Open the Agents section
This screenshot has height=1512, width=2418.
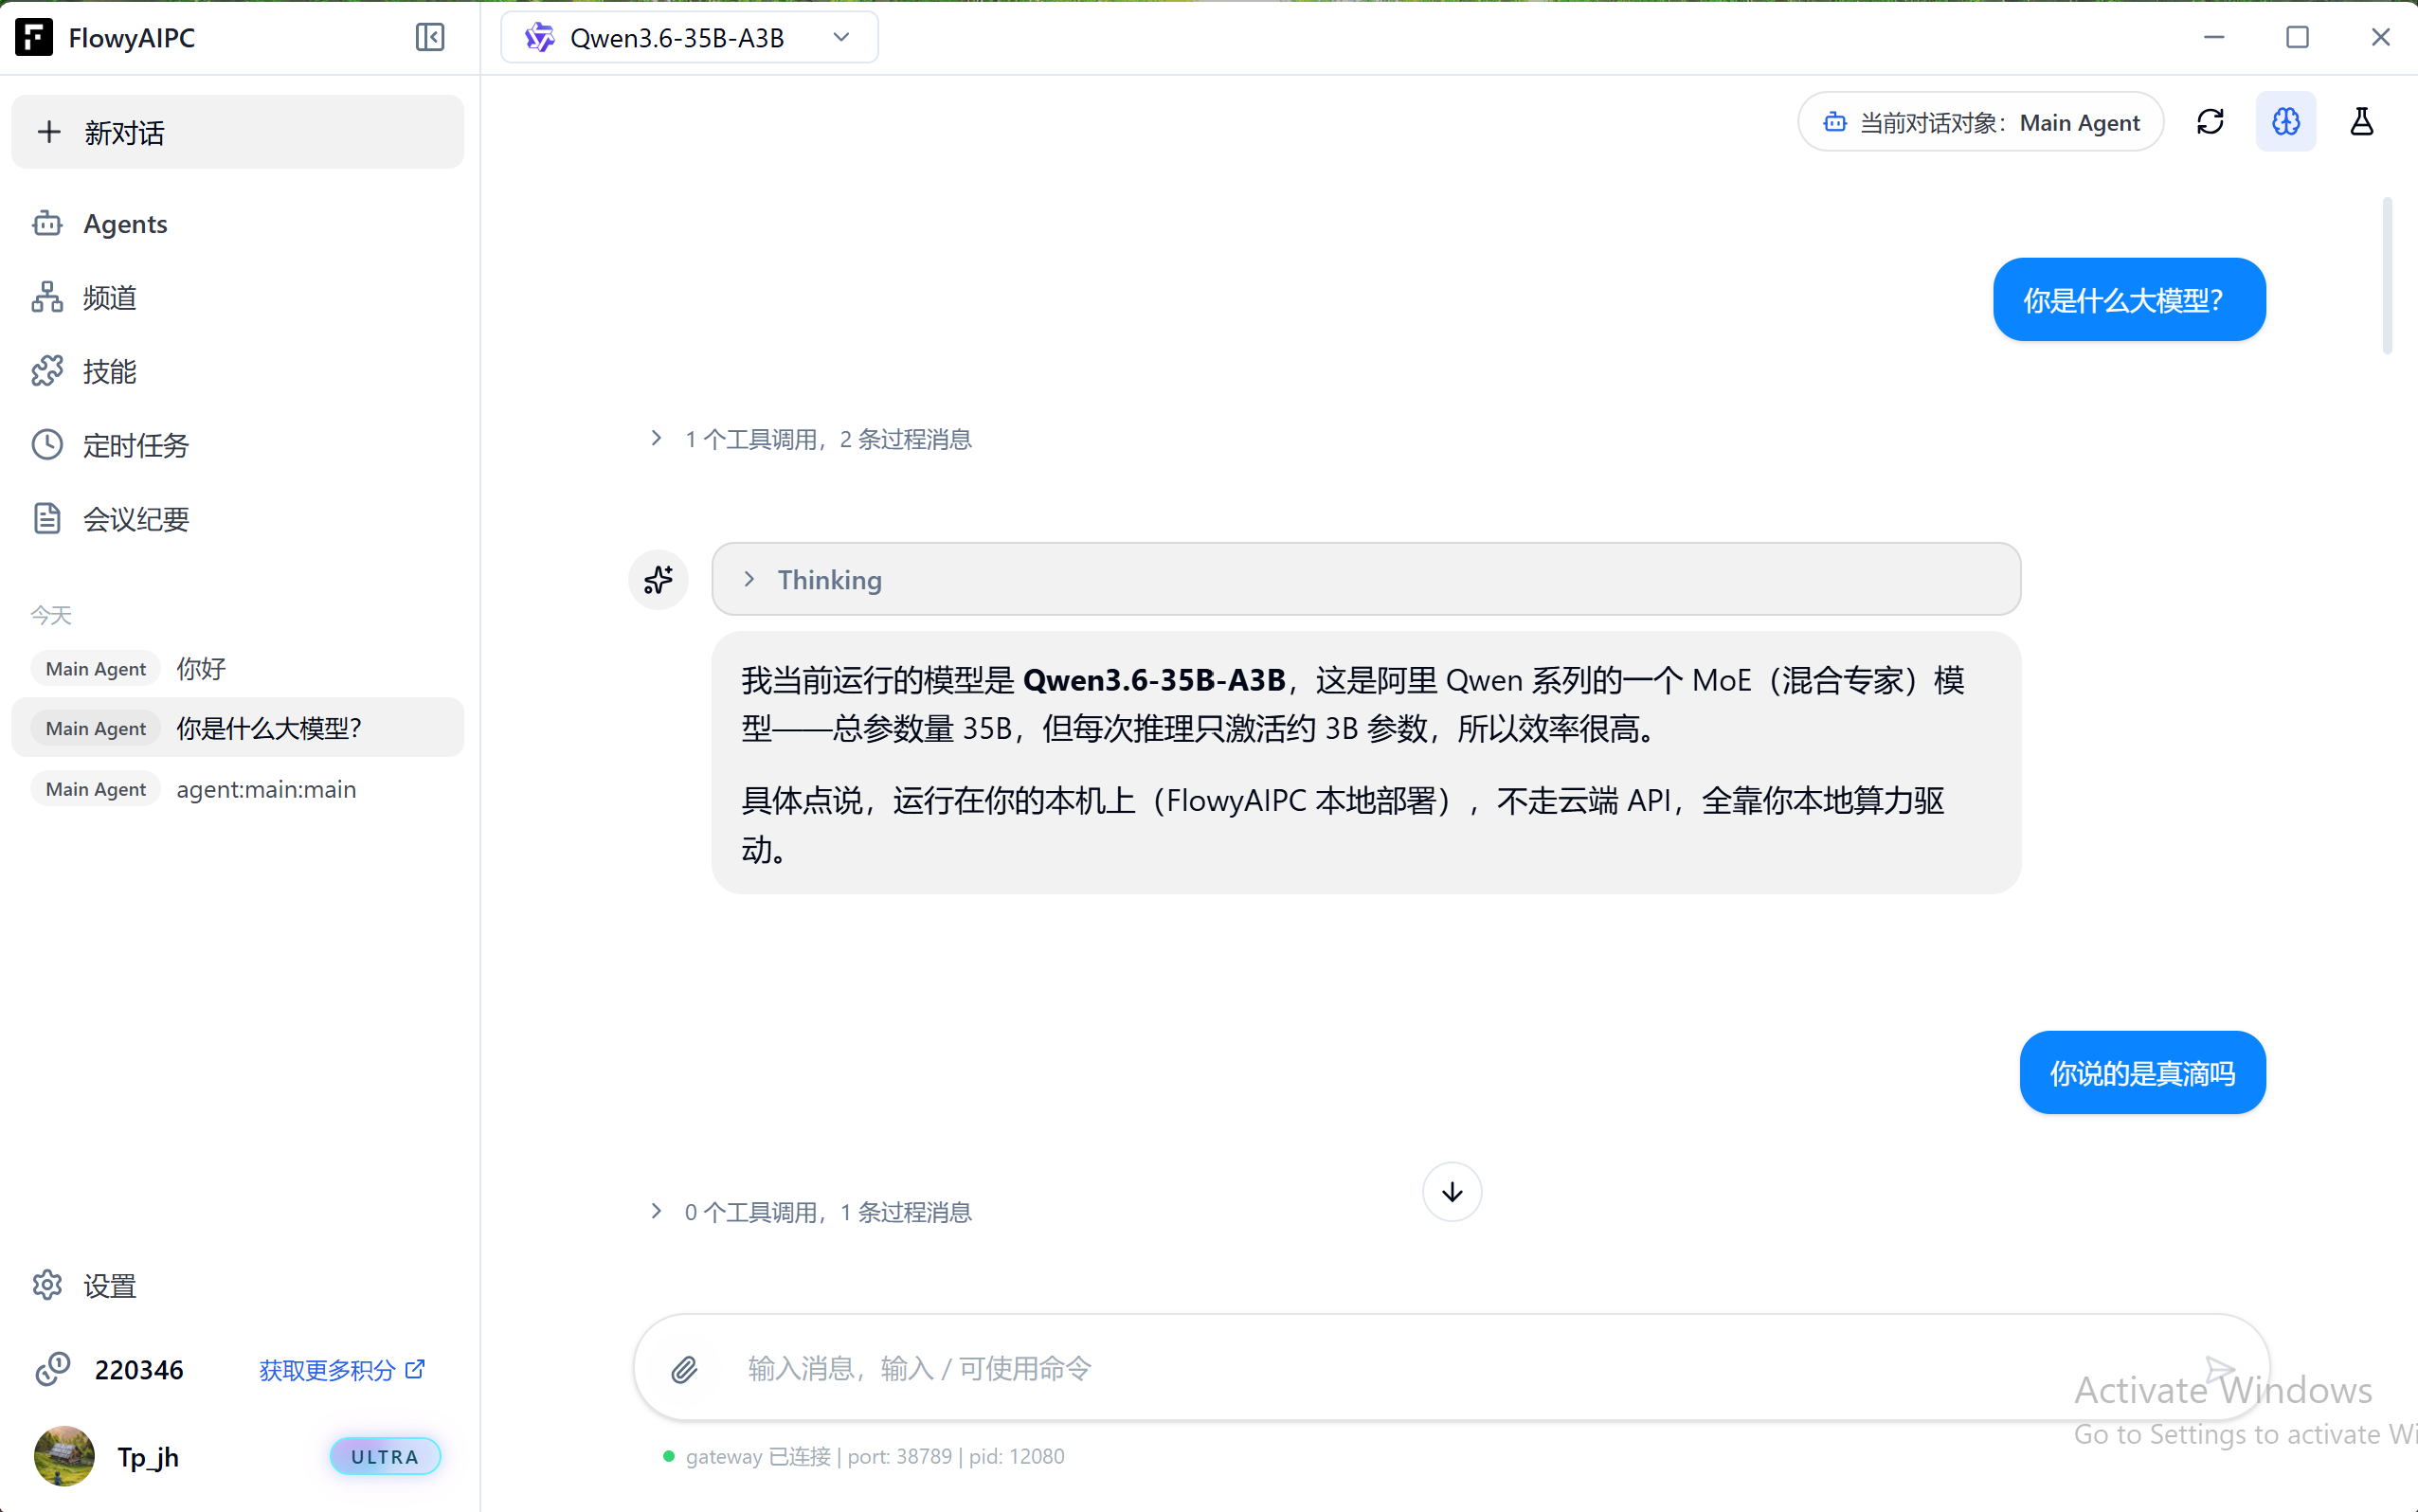pos(238,224)
